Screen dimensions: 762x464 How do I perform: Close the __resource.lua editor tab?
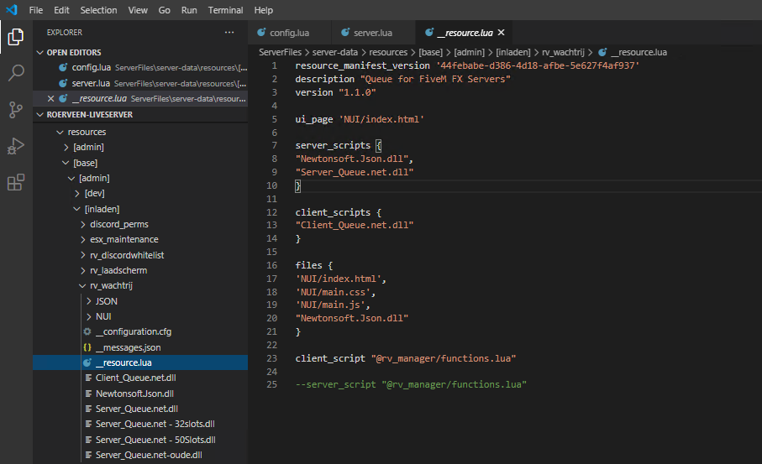click(502, 33)
